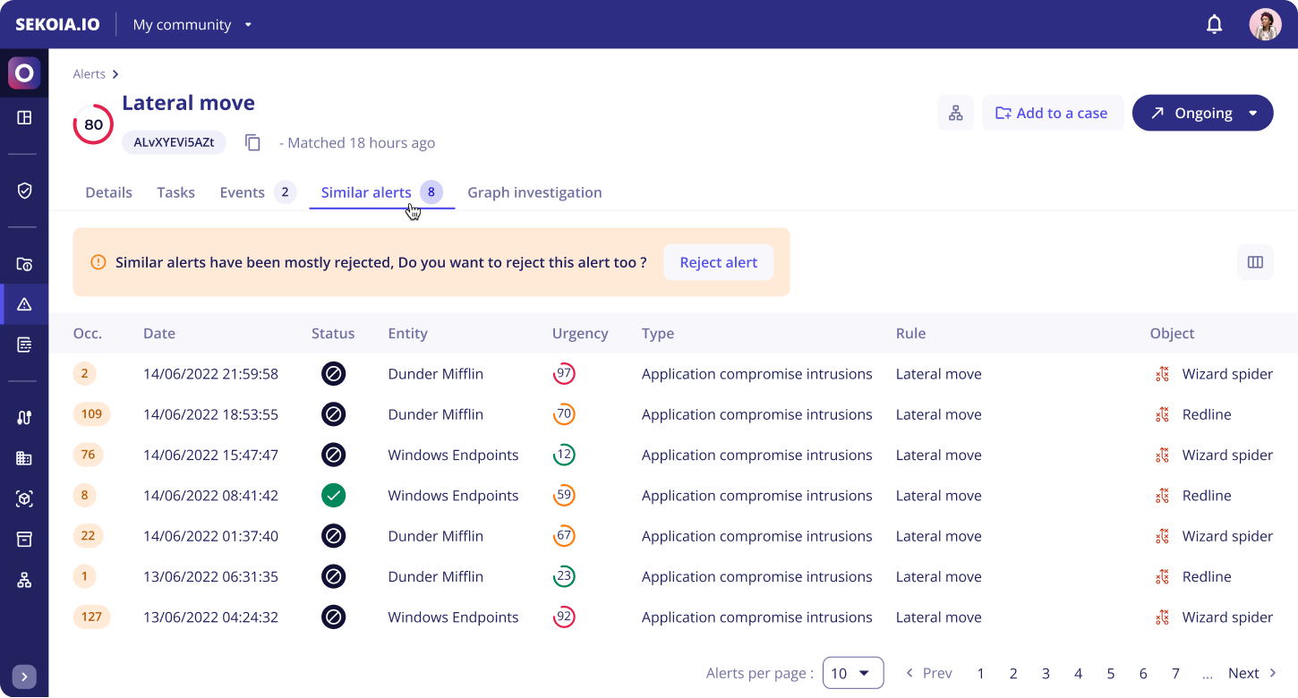
Task: Open the dashboard icon in the left sidebar
Action: tap(24, 117)
